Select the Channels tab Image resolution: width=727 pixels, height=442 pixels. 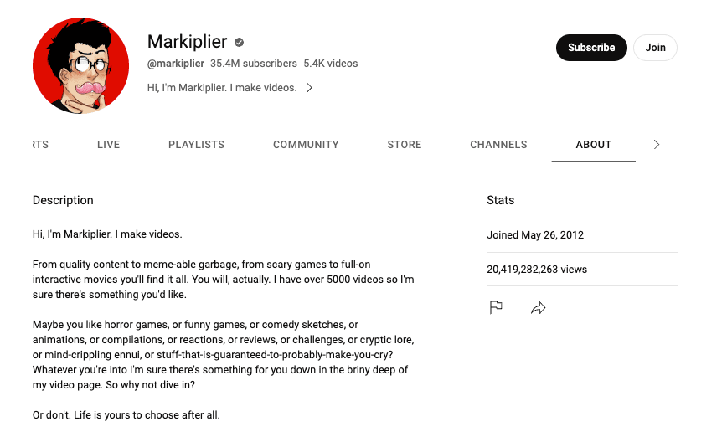[498, 145]
